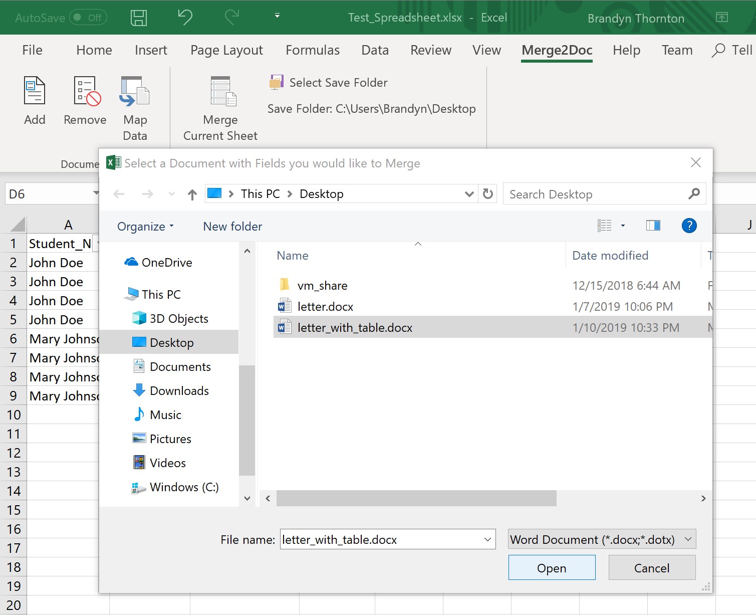Click the letter.docx Word file icon
This screenshot has height=615, width=756.
point(285,306)
